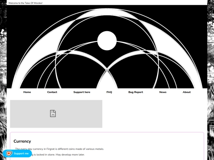Click the geometric circles header banner
214x160 pixels.
coord(107,47)
